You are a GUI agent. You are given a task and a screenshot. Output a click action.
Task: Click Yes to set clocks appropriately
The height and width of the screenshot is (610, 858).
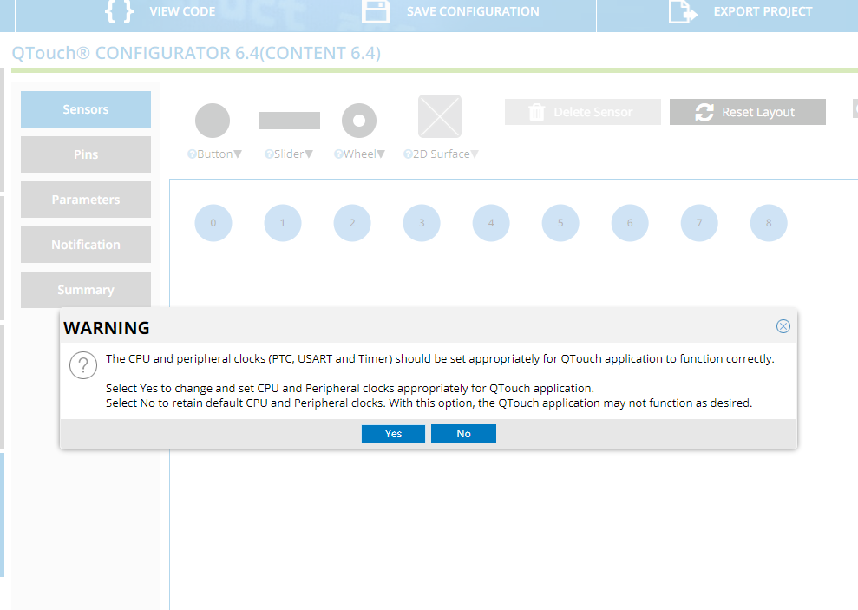coord(393,433)
